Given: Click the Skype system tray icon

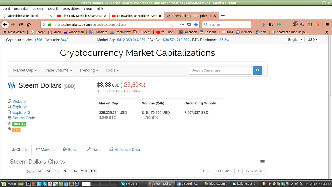Looking at the screenshot, I should 283,184.
